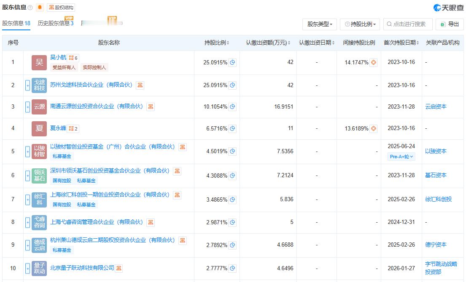
Task: Open the 持股比例 filter dropdown
Action: pyautogui.click(x=358, y=24)
